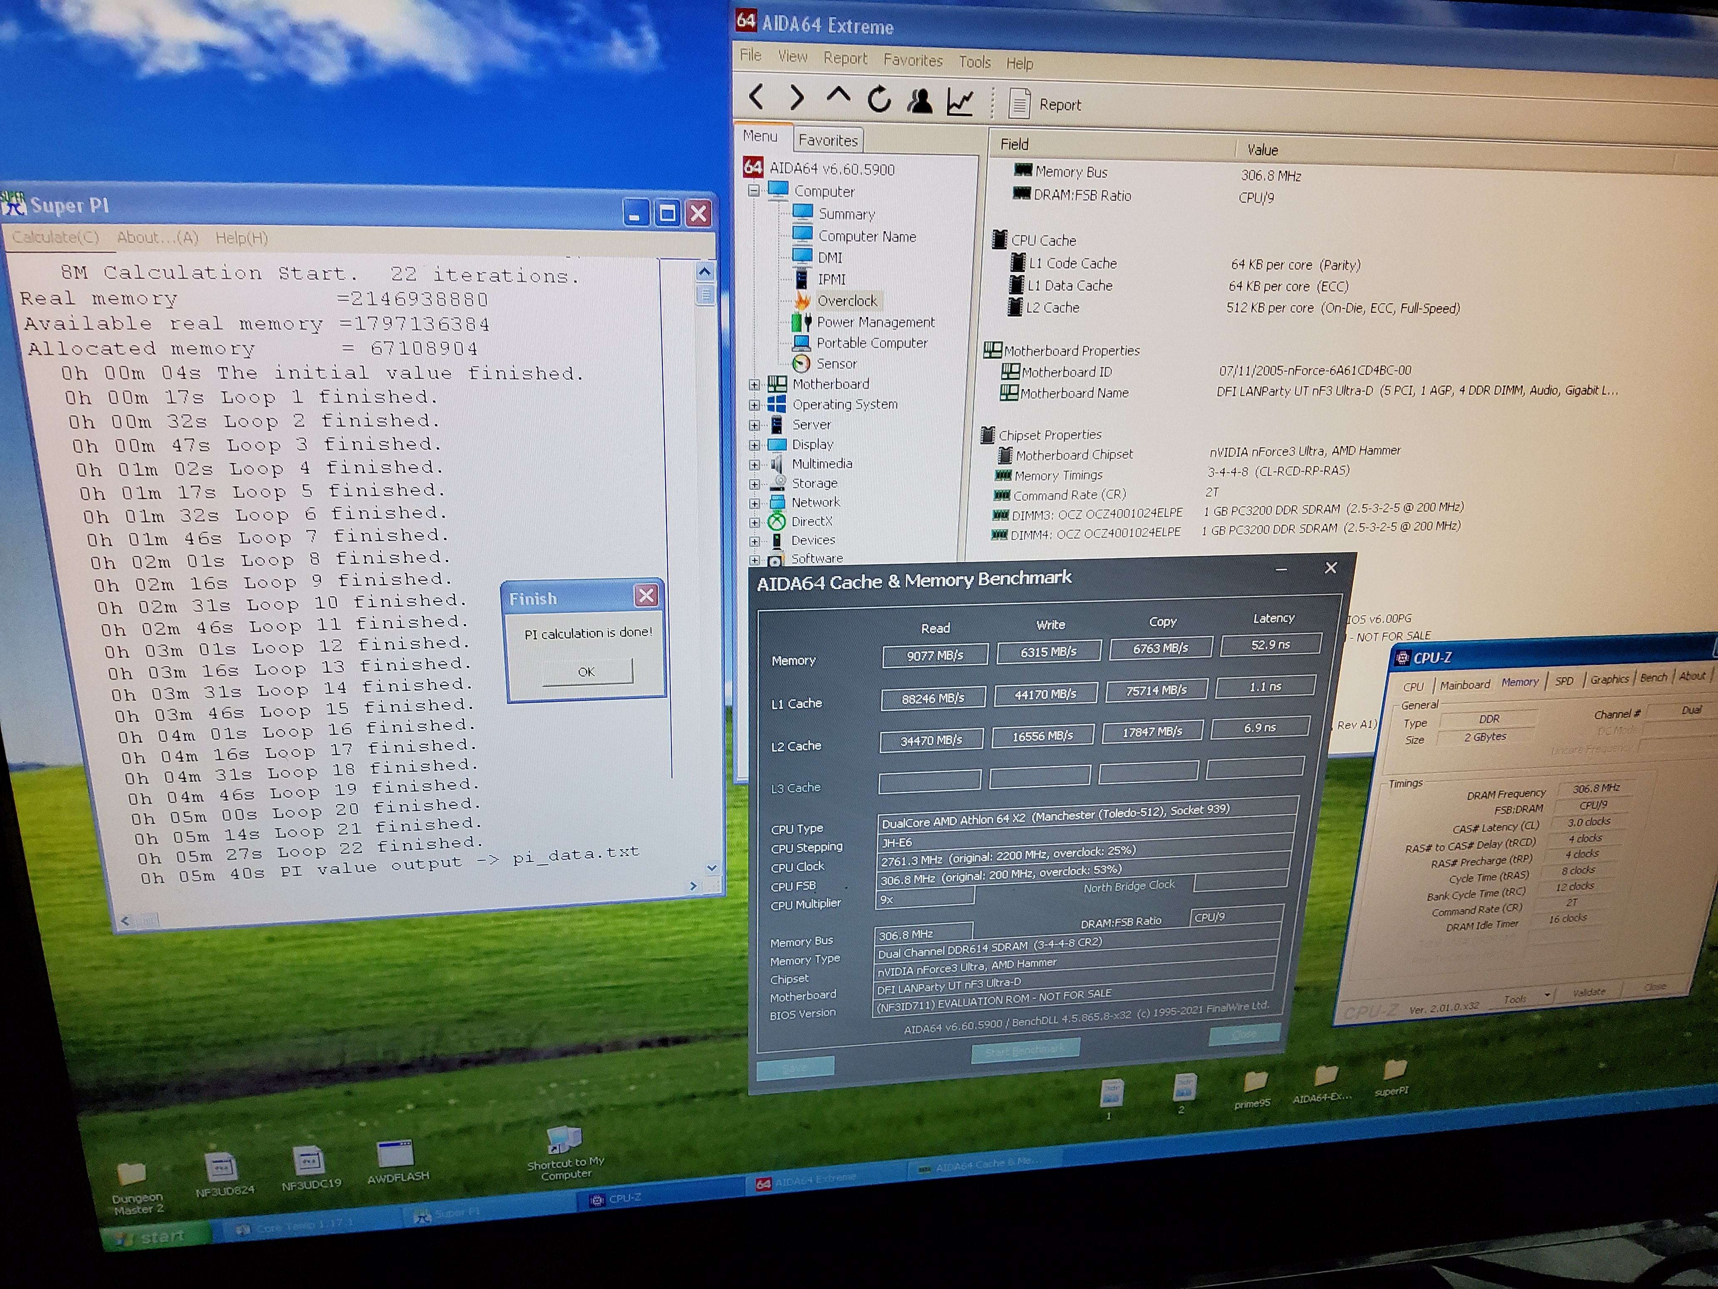Open the AIDA64 File menu
Viewport: 1718px width, 1289px height.
click(750, 55)
